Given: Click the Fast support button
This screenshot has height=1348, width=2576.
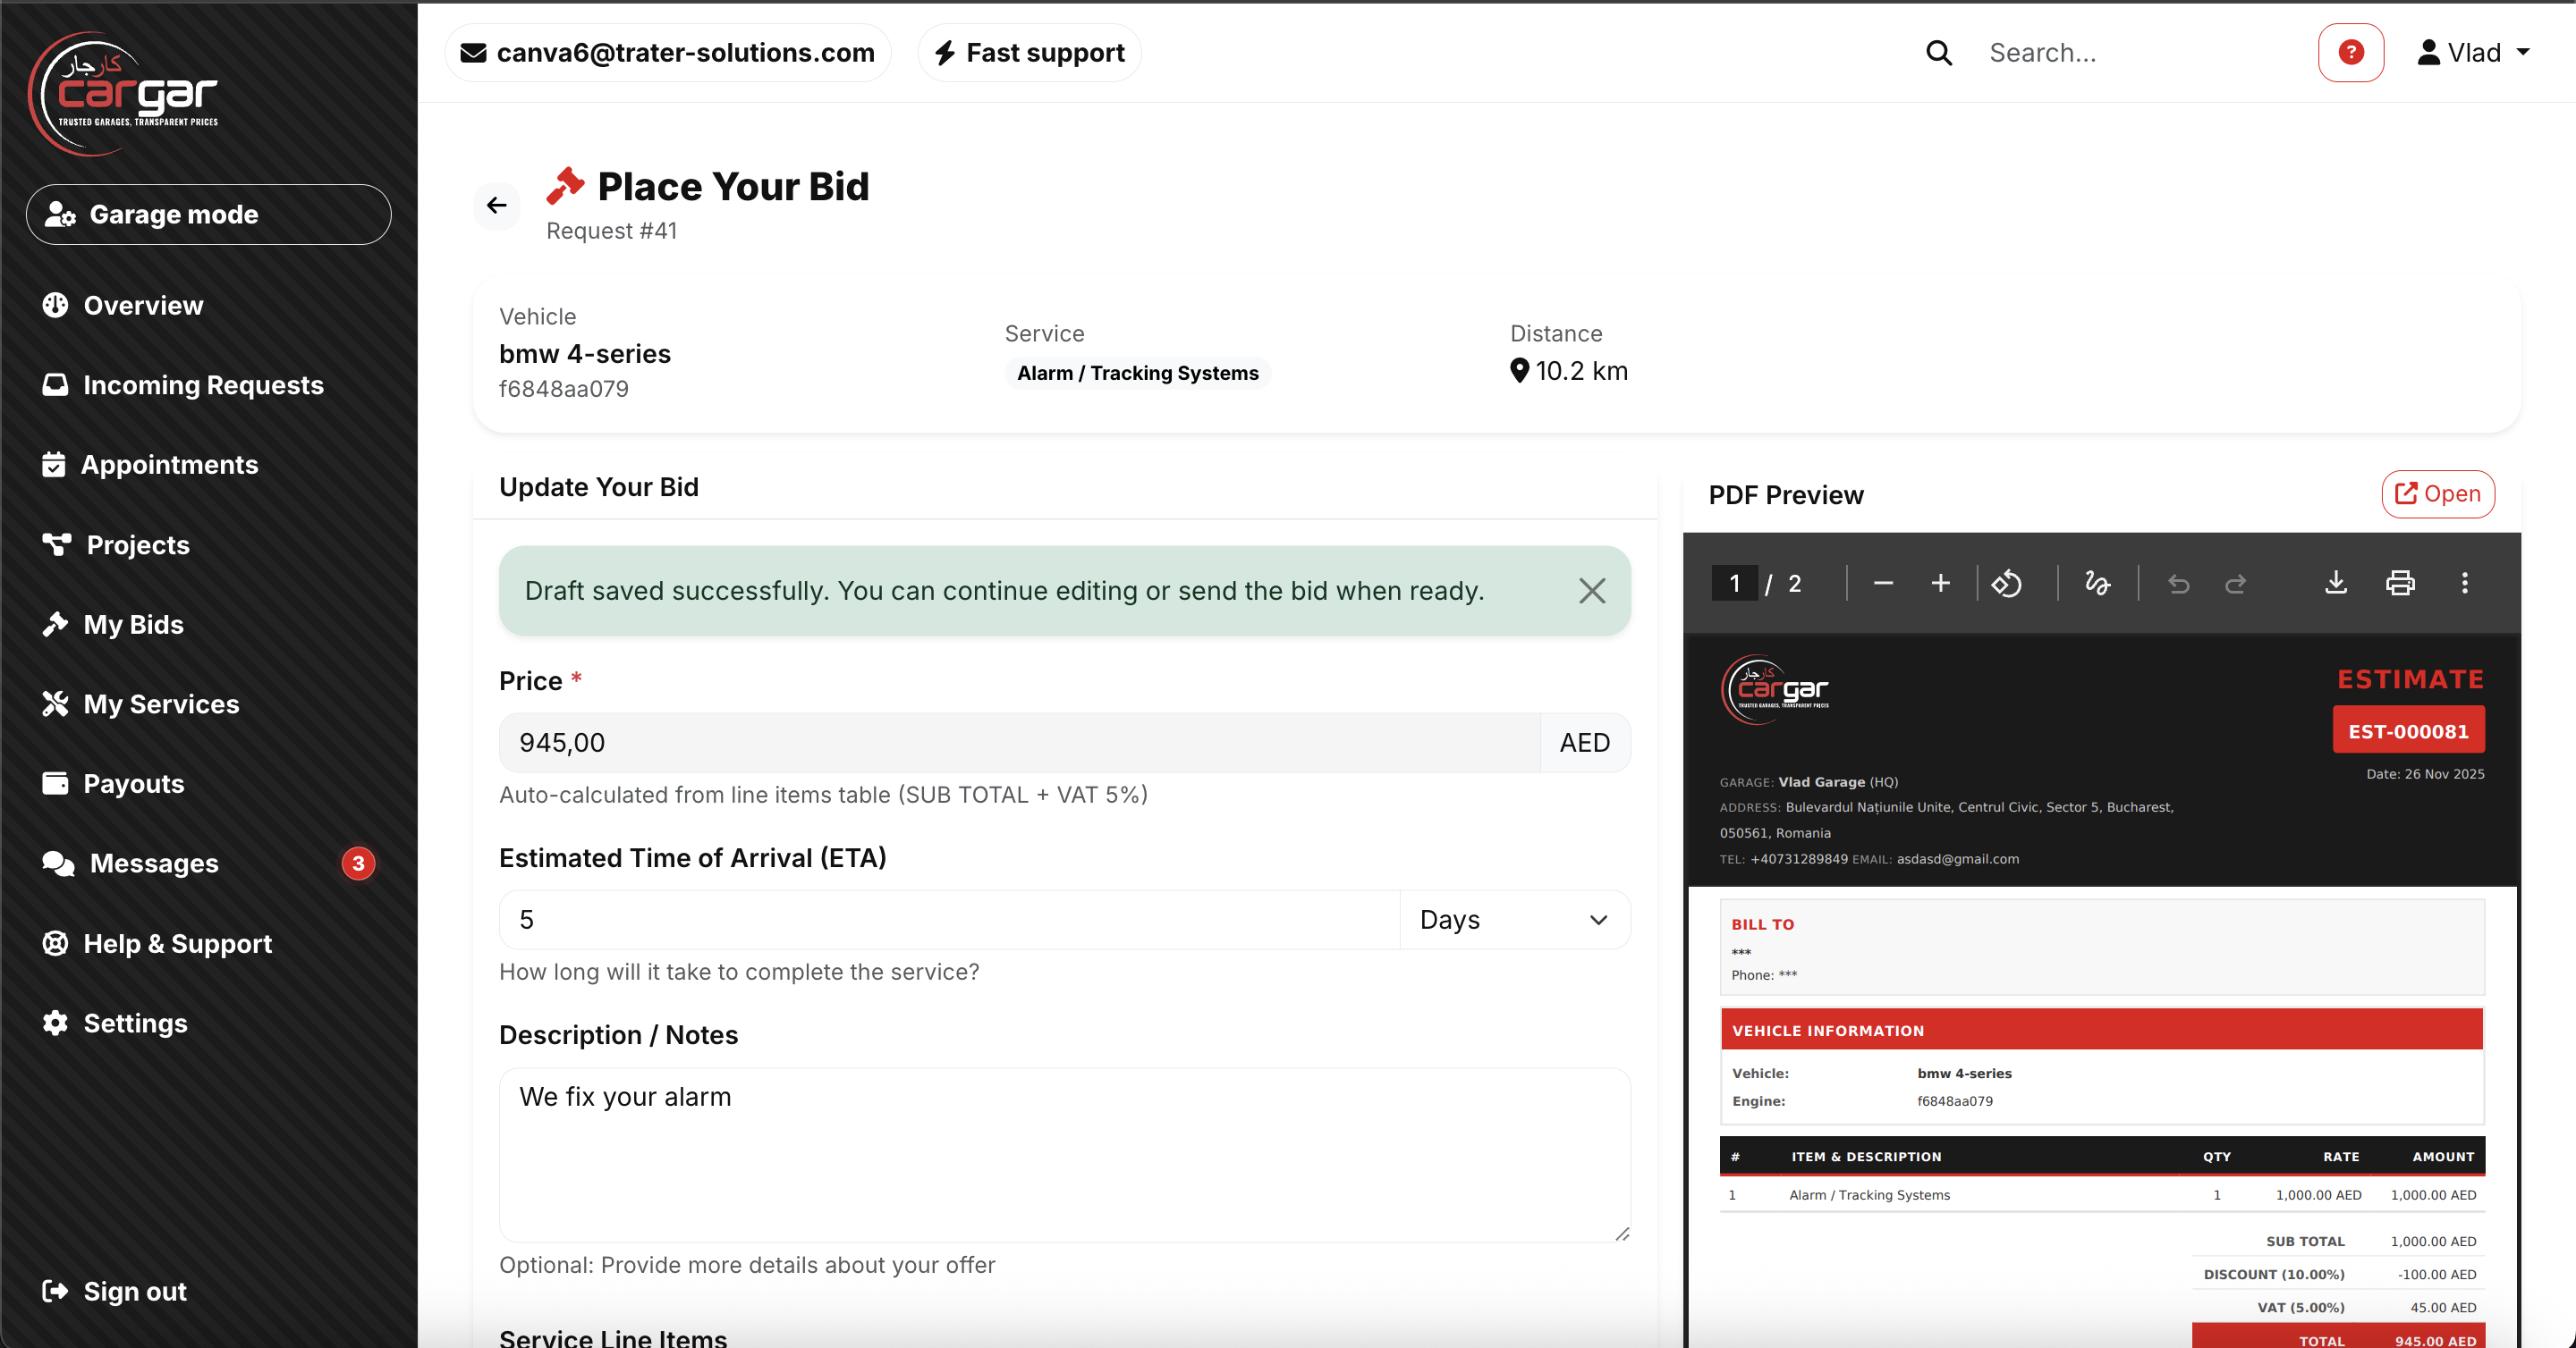Looking at the screenshot, I should (x=1028, y=52).
